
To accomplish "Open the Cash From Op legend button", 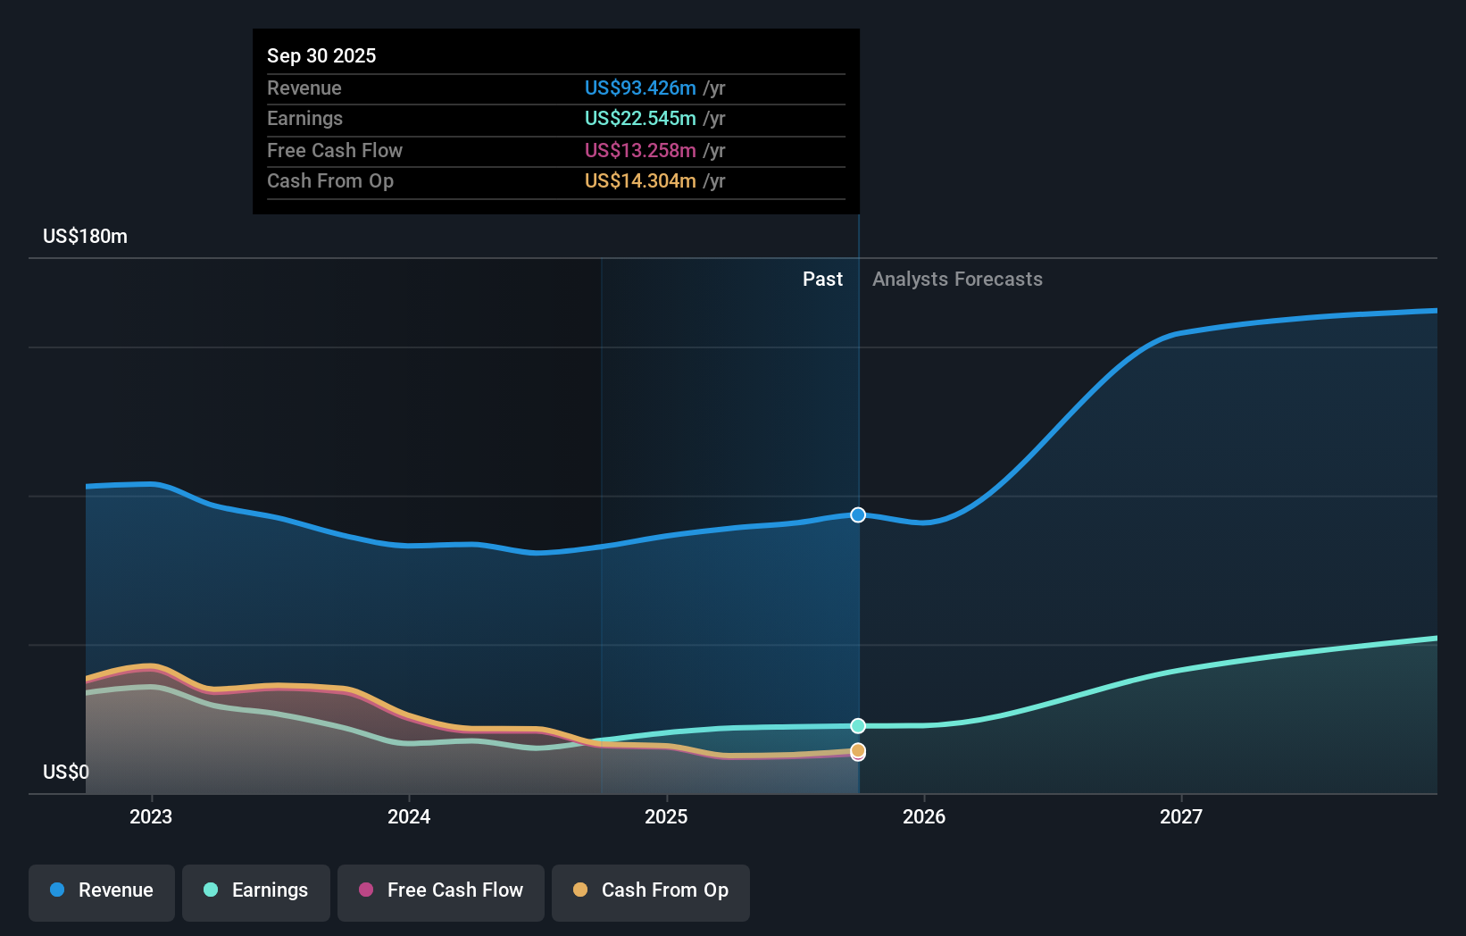I will click(x=650, y=890).
